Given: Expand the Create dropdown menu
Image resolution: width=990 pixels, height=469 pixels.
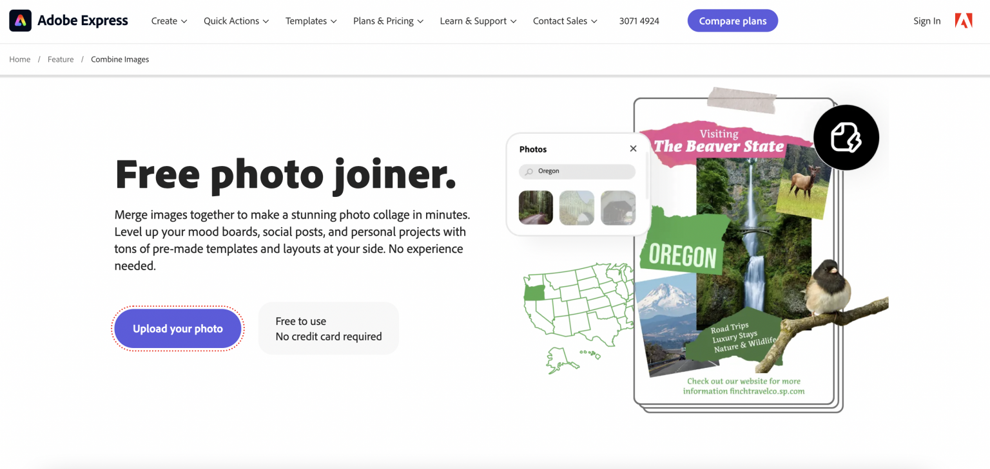Looking at the screenshot, I should 169,21.
